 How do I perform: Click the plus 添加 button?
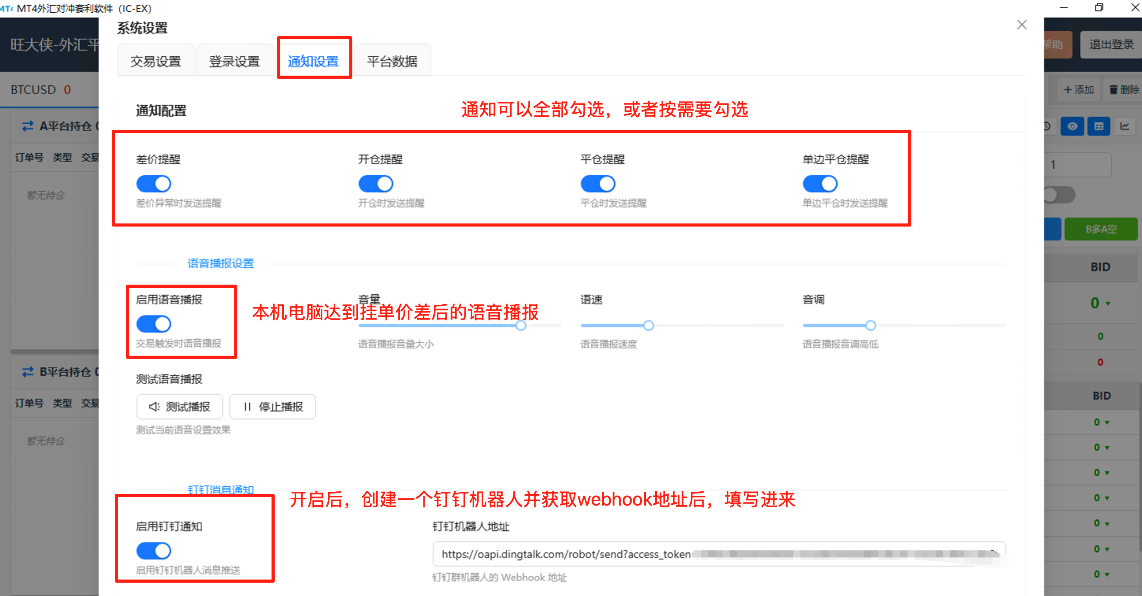coord(1079,90)
